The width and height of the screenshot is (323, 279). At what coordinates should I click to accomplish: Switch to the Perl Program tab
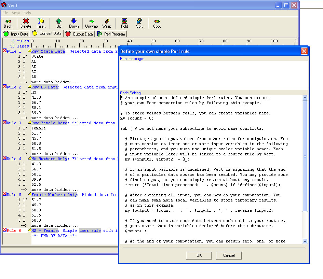[x=111, y=34]
